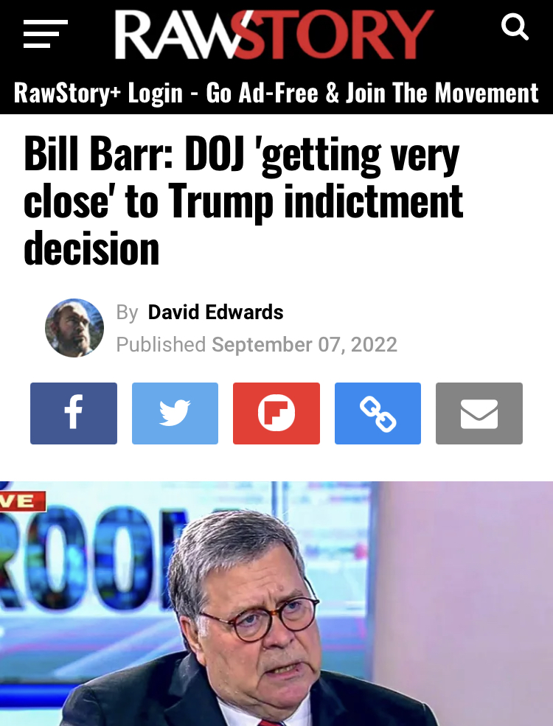The width and height of the screenshot is (553, 726).
Task: Open the Bill Barr article photo
Action: pos(276,604)
